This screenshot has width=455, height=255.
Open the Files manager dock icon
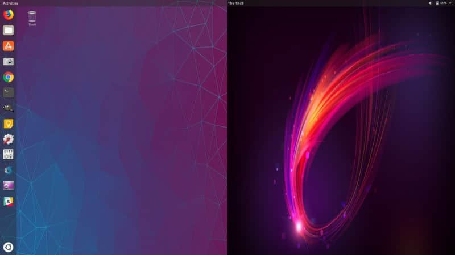(8, 30)
